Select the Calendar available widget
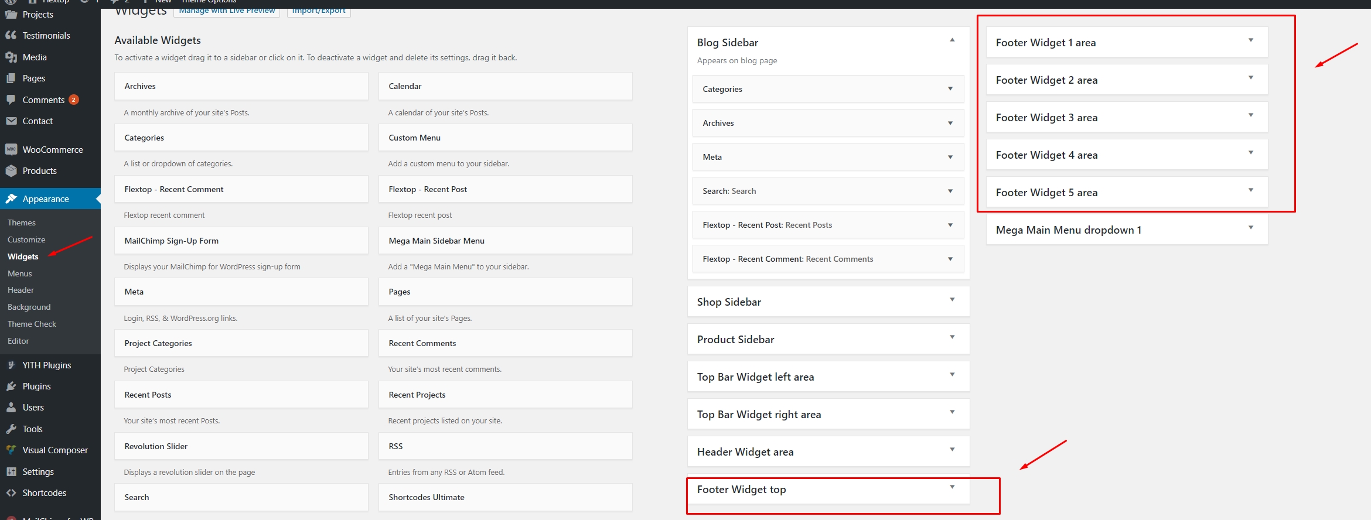 pos(506,86)
